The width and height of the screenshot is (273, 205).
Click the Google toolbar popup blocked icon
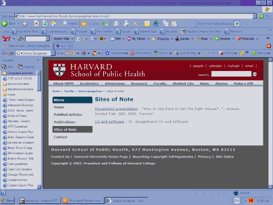pos(132,53)
